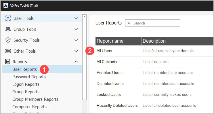Open the Recently Deleted Users report
This screenshot has height=114, width=214.
(x=117, y=105)
